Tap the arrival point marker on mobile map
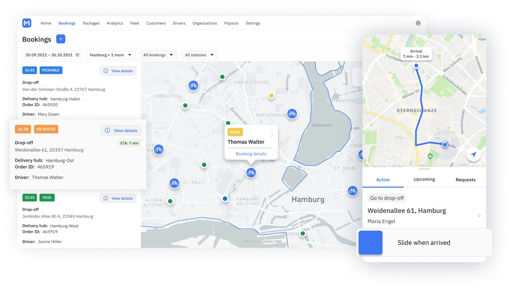Image resolution: width=511 pixels, height=288 pixels. click(x=416, y=66)
